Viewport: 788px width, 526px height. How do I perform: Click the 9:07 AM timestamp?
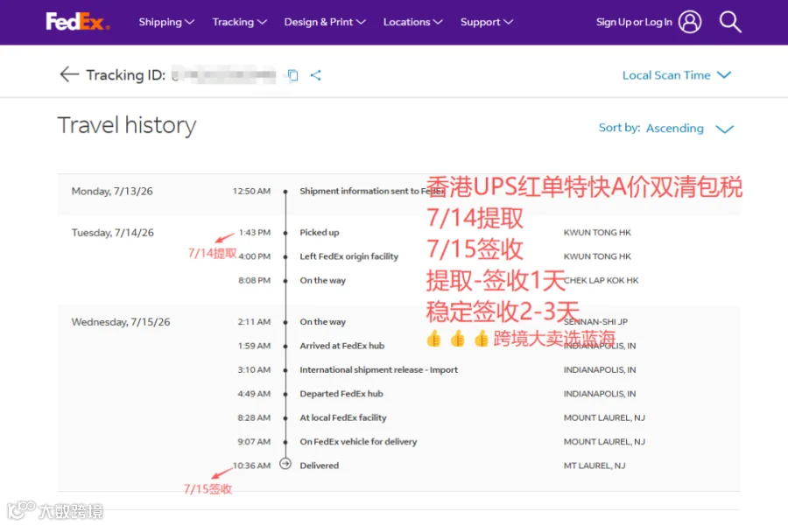click(254, 442)
